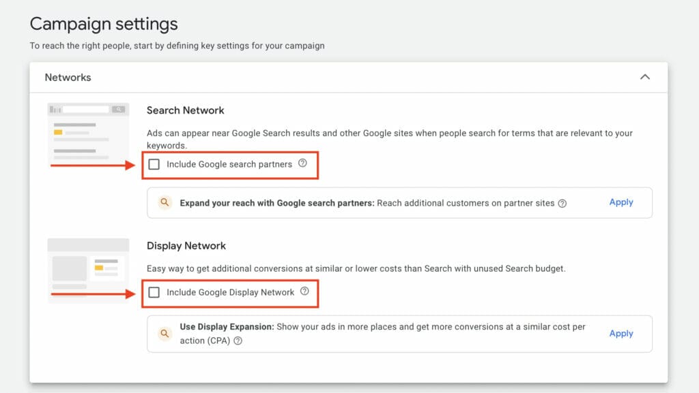The width and height of the screenshot is (699, 393).
Task: Enable Include Google search partners
Action: (154, 164)
